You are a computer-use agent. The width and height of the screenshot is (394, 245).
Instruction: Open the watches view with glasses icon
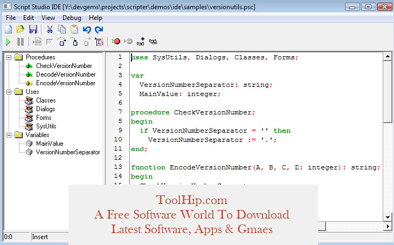[x=153, y=42]
